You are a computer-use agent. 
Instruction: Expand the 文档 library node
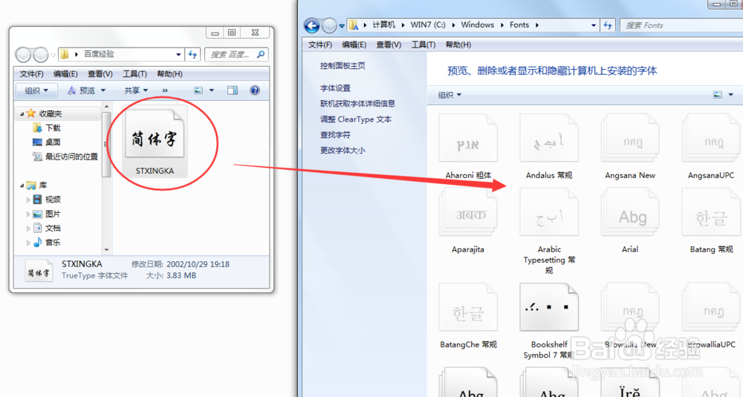coord(28,228)
